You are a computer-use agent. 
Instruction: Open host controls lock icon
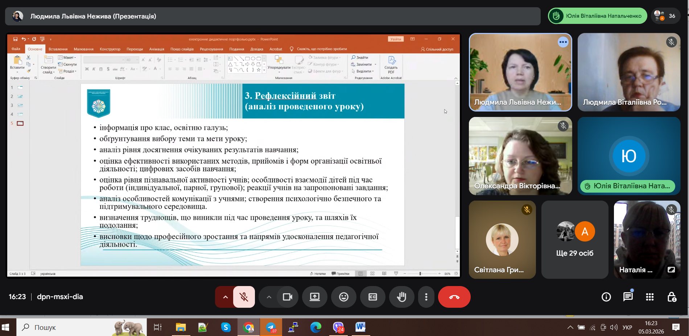672,297
